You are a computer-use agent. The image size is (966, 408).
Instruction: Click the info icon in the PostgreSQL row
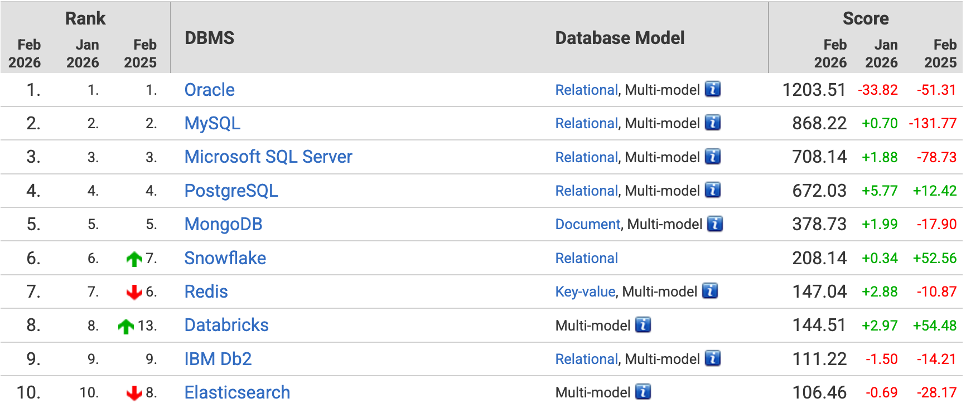pyautogui.click(x=712, y=190)
